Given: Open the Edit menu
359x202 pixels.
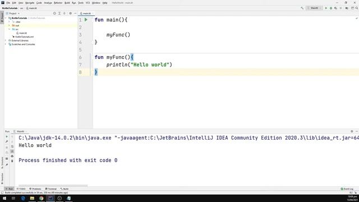Looking at the screenshot, I should point(14,3).
